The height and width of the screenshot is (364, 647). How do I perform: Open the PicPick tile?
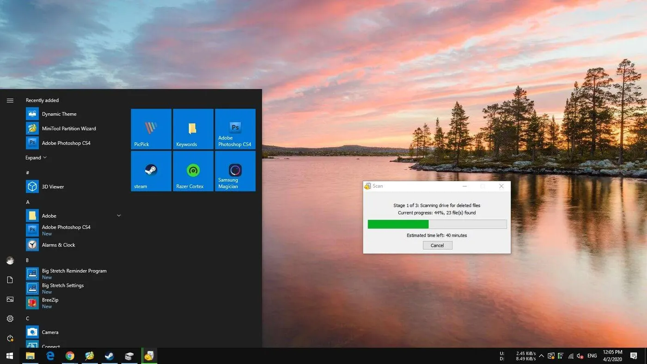151,129
